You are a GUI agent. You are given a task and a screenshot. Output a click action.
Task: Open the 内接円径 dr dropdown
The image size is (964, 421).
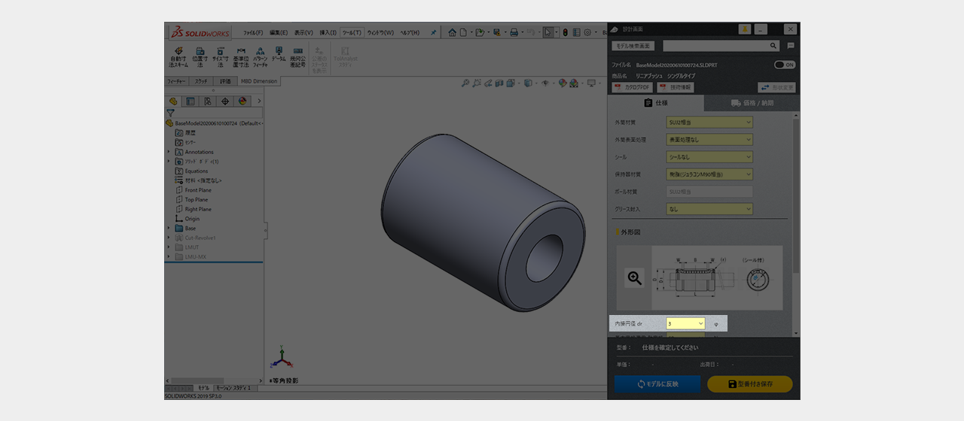685,323
